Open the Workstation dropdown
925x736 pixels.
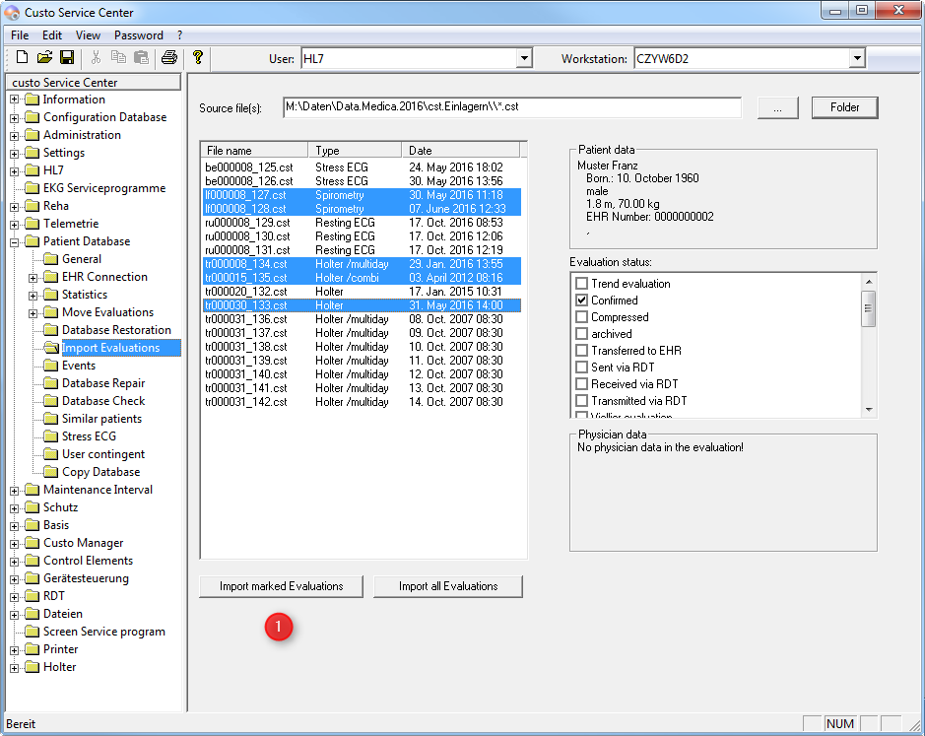coord(857,58)
